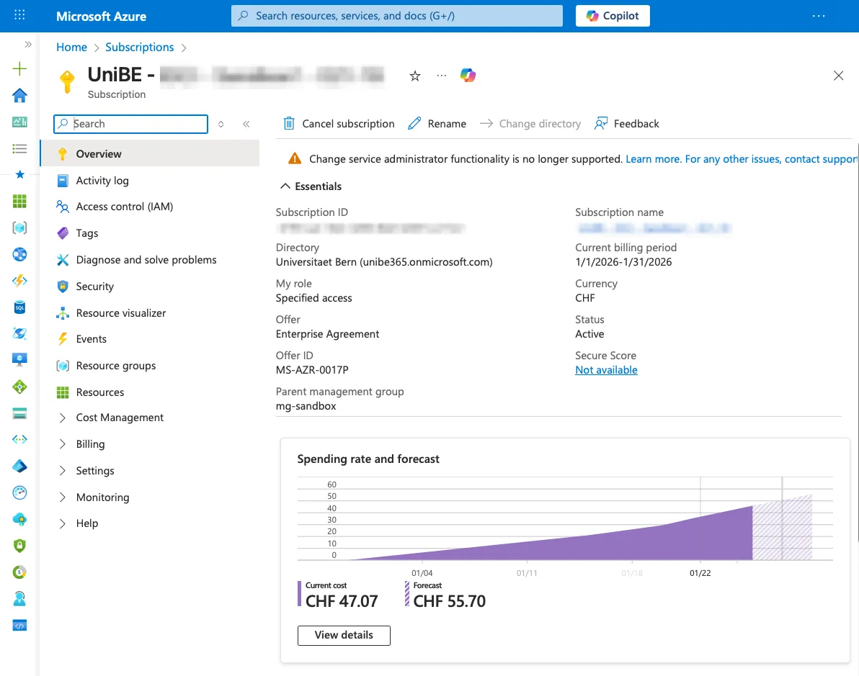Open Cost Management + Billing sidebar icon

[19, 572]
